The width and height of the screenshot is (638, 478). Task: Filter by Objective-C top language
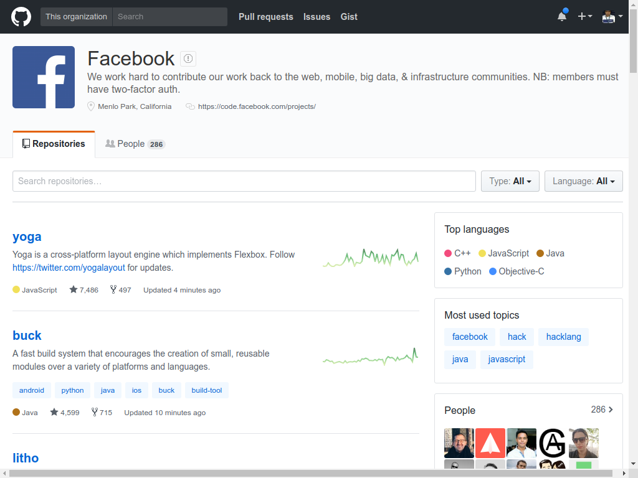pos(517,271)
